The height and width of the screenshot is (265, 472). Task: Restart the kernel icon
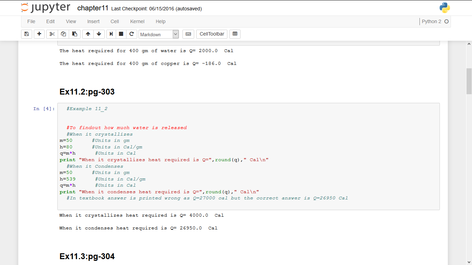point(131,34)
